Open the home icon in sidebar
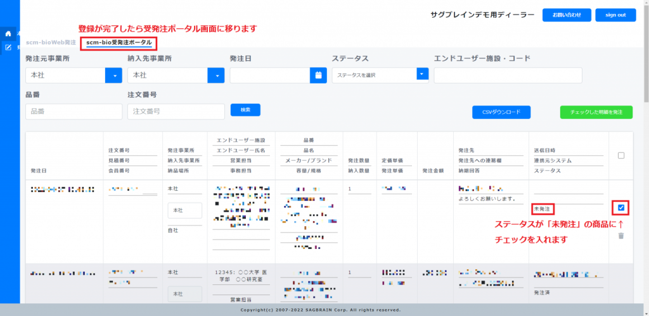 click(x=8, y=34)
